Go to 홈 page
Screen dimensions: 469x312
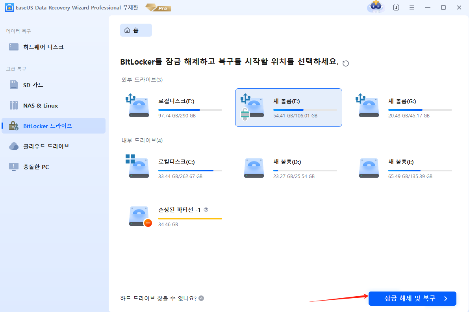136,30
